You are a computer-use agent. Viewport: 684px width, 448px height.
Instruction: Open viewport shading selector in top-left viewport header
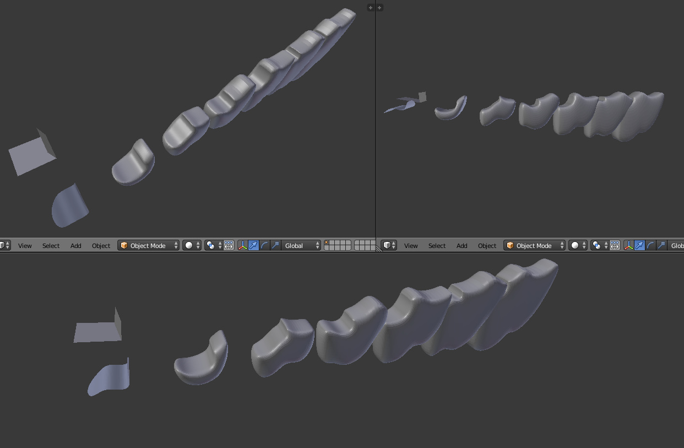tap(192, 246)
